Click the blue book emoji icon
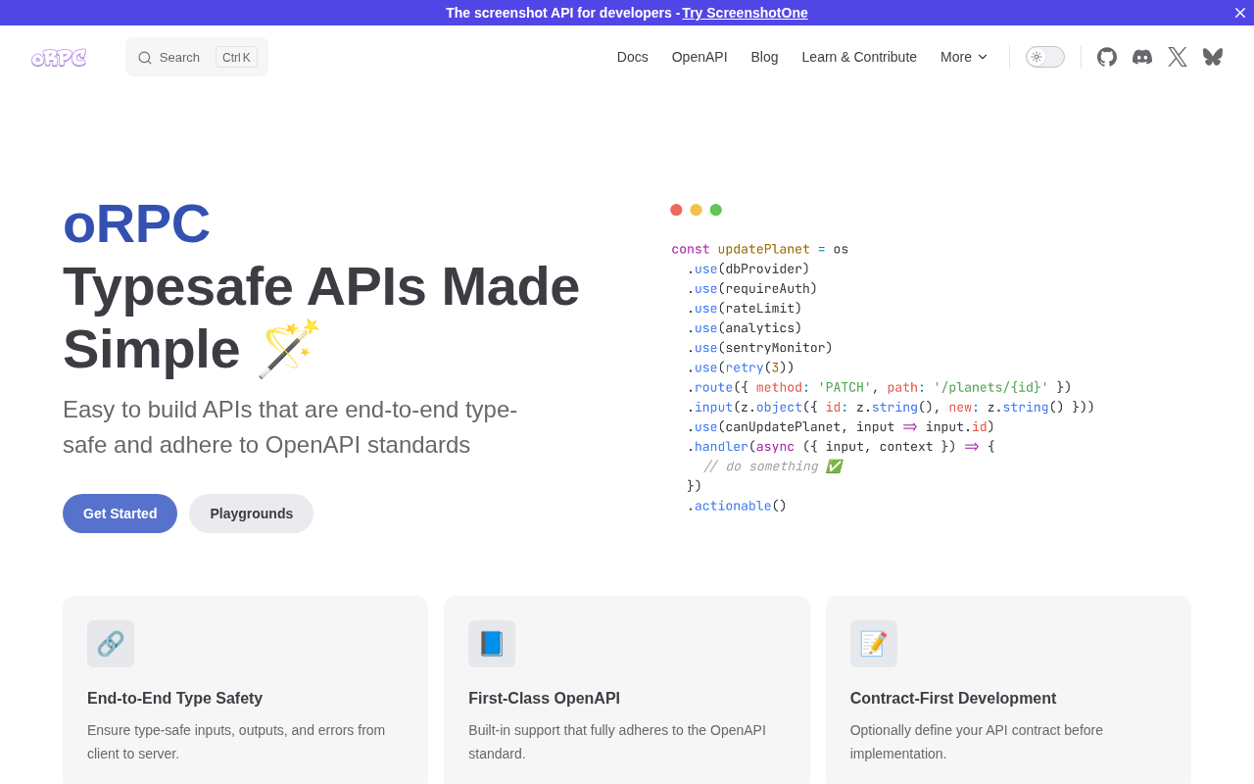The image size is (1254, 784). 492,644
